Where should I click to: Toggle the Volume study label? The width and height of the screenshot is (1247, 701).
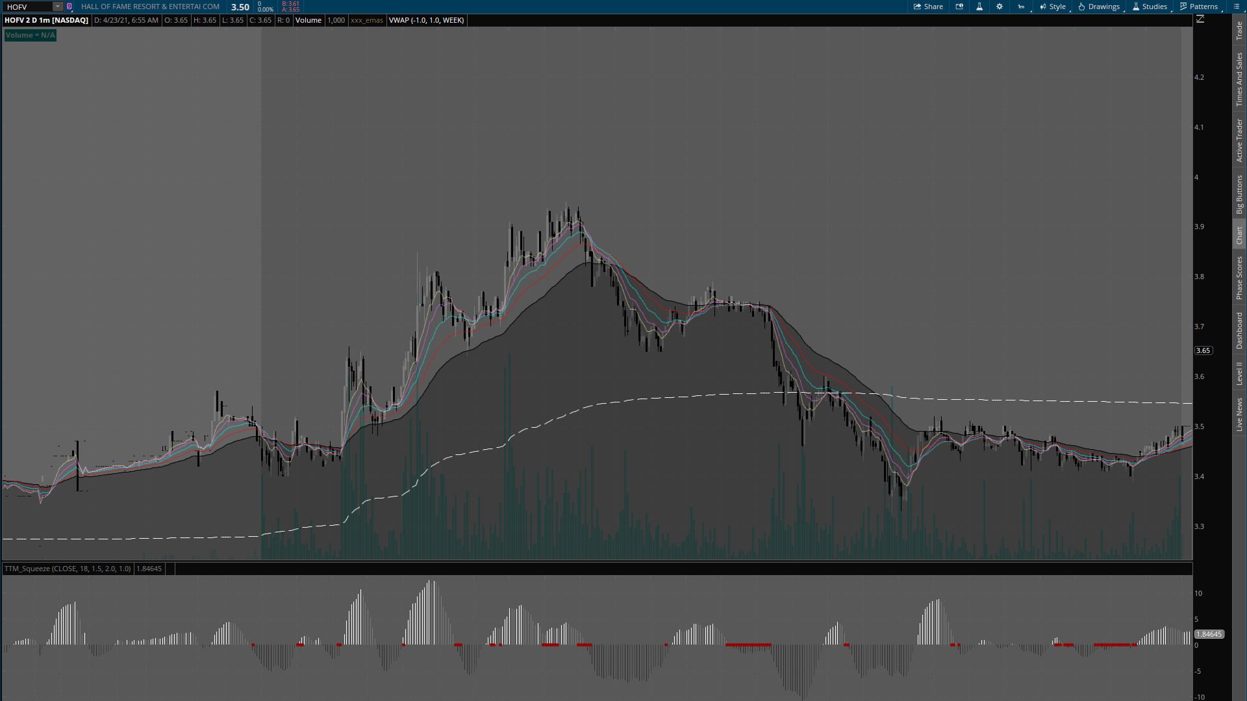pyautogui.click(x=309, y=20)
